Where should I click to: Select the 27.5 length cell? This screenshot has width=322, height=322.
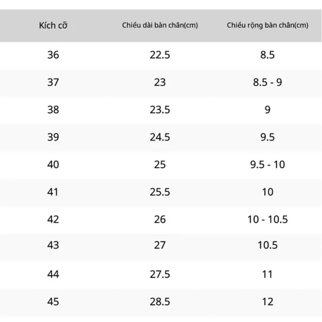coord(160,274)
